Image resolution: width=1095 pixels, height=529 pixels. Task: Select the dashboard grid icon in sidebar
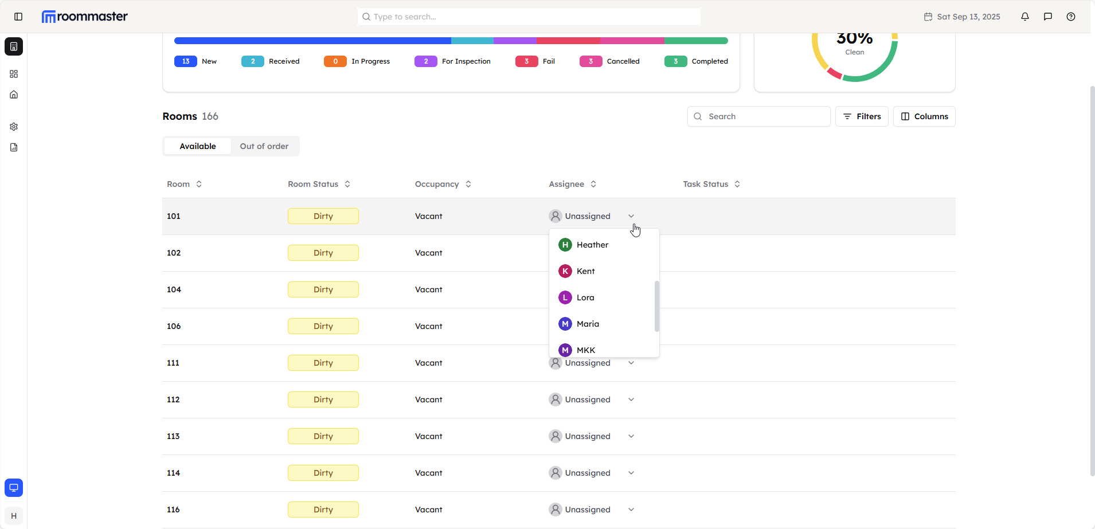[x=14, y=74]
